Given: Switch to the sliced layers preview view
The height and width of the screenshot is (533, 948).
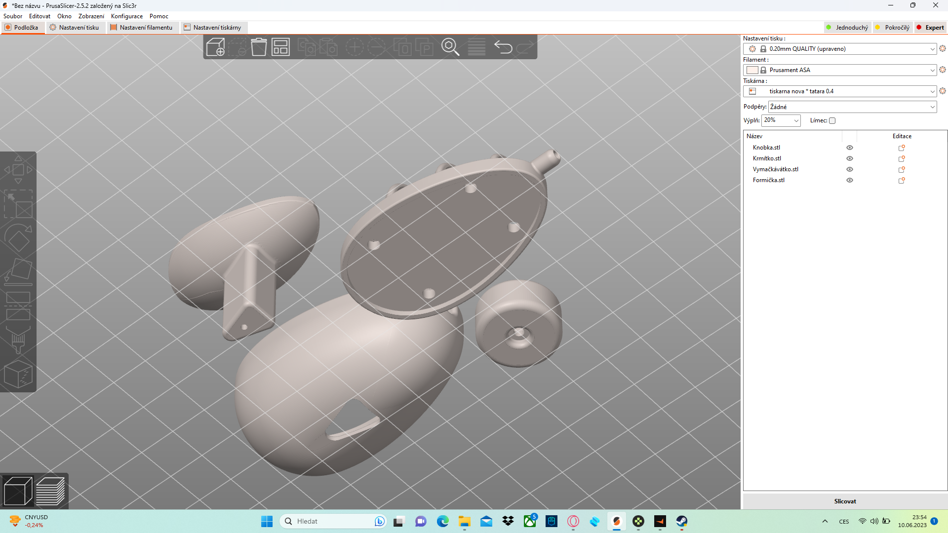Looking at the screenshot, I should (50, 491).
